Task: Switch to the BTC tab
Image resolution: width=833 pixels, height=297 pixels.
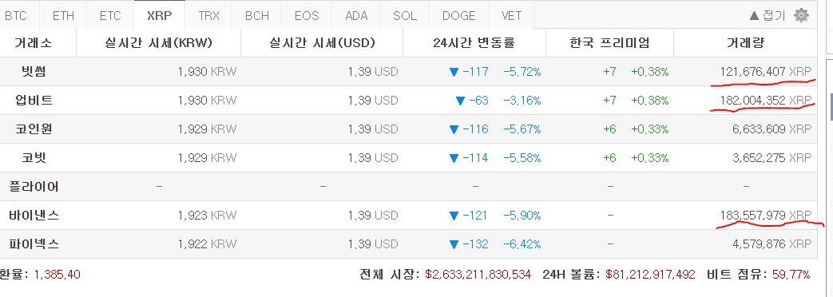Action: click(x=15, y=15)
